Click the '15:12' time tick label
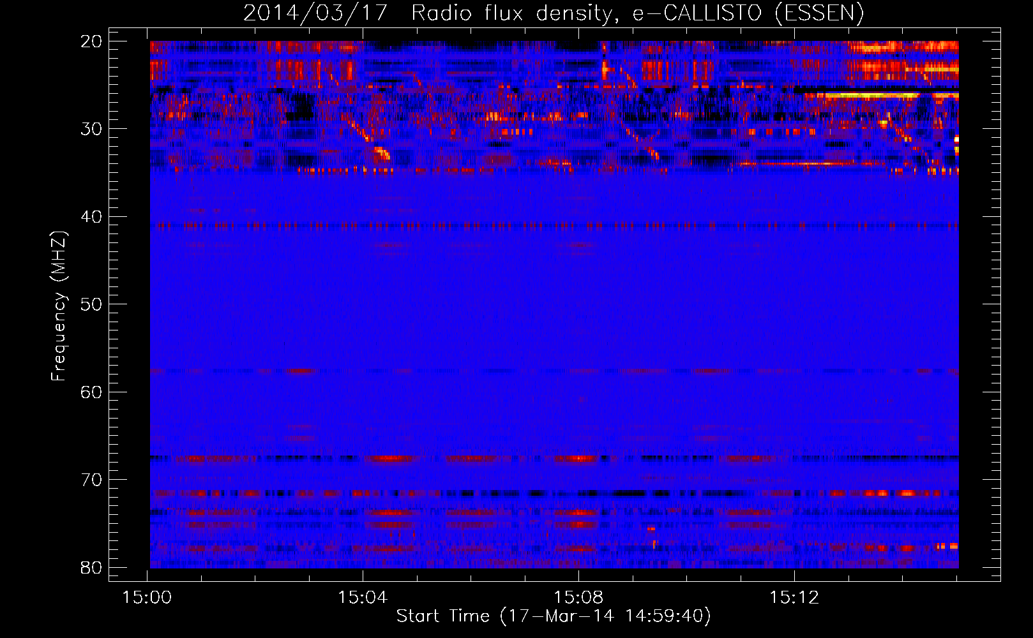 click(794, 598)
